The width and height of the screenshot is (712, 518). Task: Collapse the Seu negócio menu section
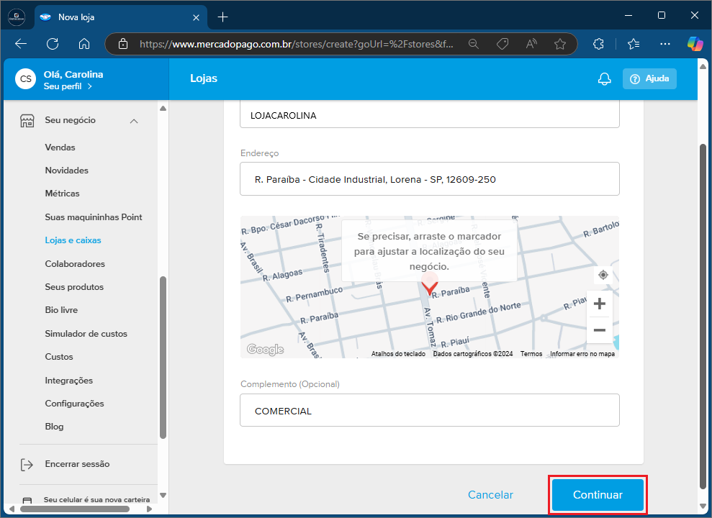134,121
